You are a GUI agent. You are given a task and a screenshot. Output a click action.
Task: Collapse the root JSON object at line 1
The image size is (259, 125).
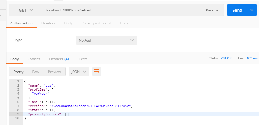pos(21,82)
